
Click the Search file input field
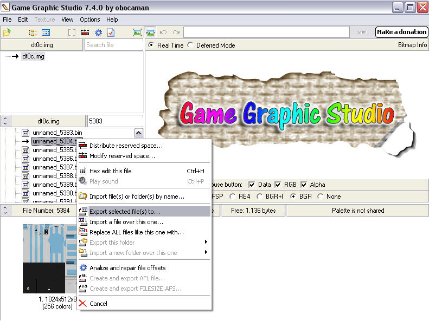(x=114, y=45)
